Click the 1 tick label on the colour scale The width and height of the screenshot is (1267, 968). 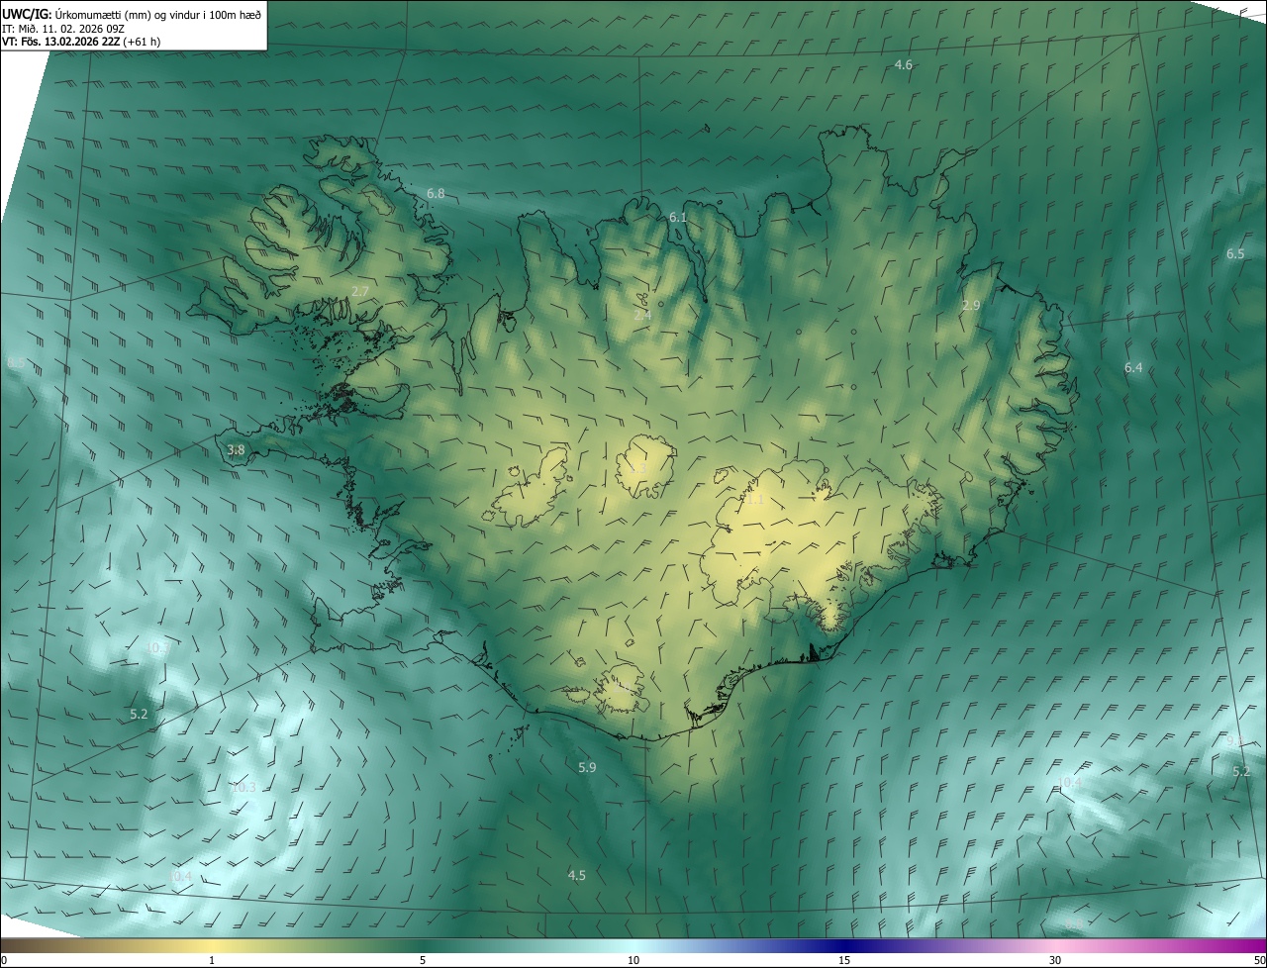pos(212,961)
